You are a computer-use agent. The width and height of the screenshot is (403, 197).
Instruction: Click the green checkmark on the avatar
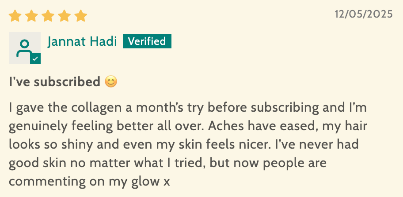[35, 58]
